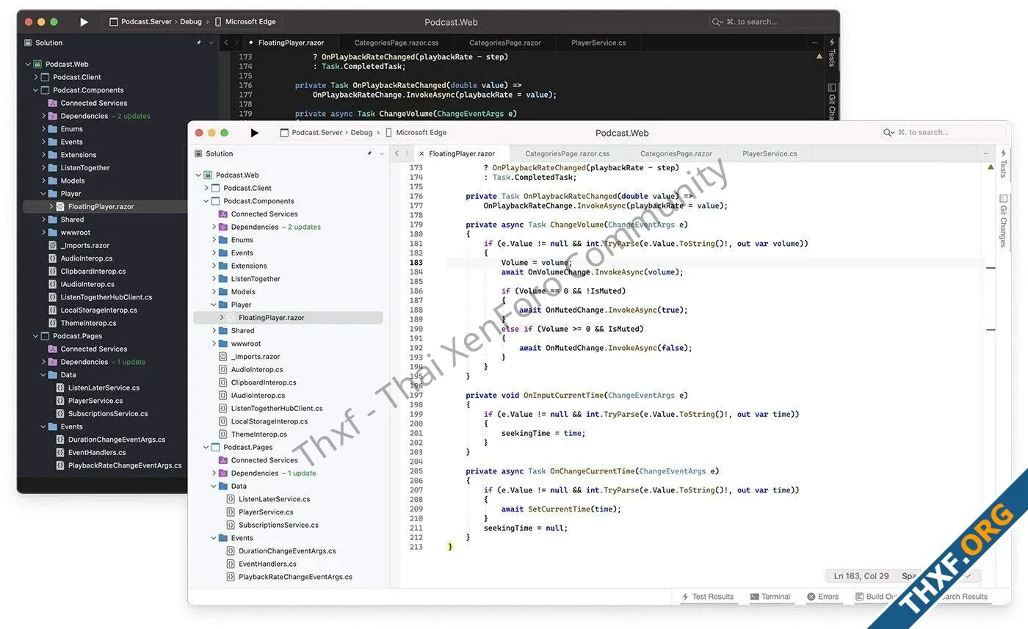Go back in light window tab bar
Screen dimensions: 1028x629
coord(397,154)
